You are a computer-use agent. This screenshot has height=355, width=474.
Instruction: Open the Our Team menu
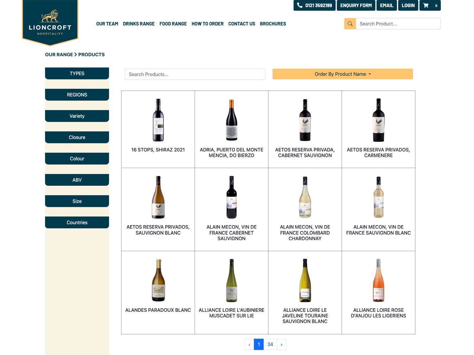pos(107,24)
